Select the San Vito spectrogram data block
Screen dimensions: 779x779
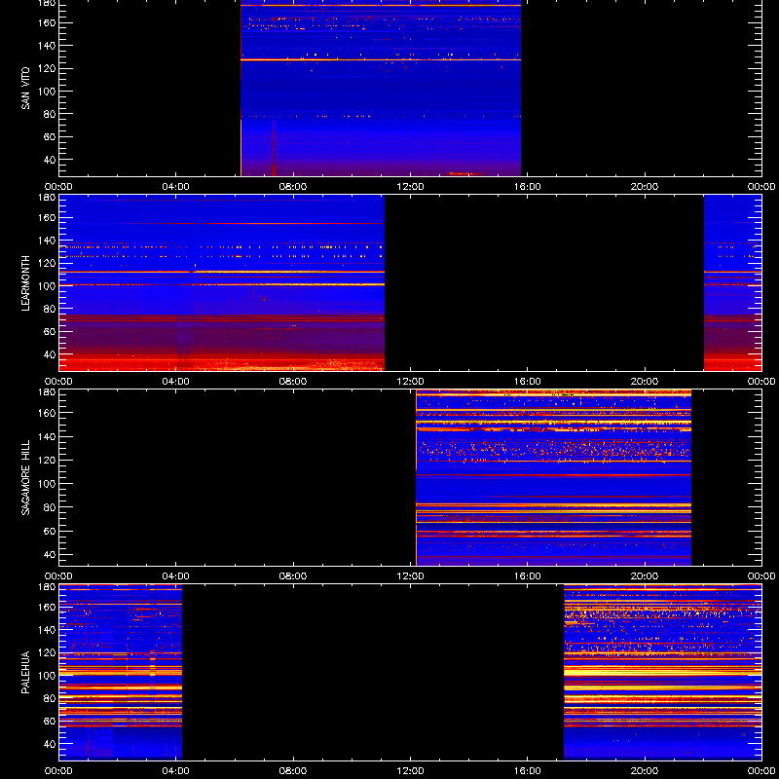381,88
